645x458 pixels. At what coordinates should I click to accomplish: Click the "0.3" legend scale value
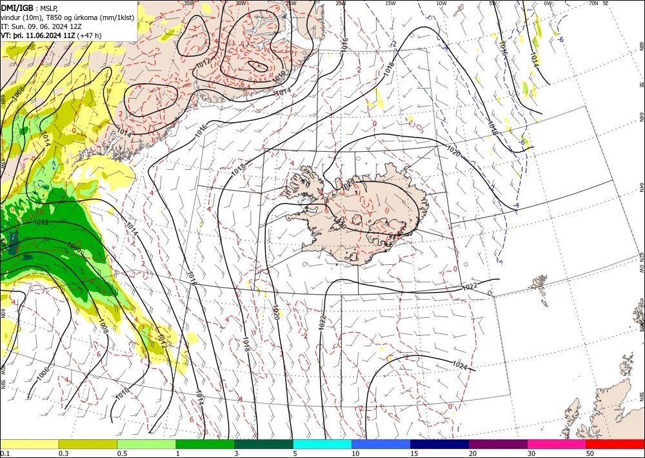point(63,453)
